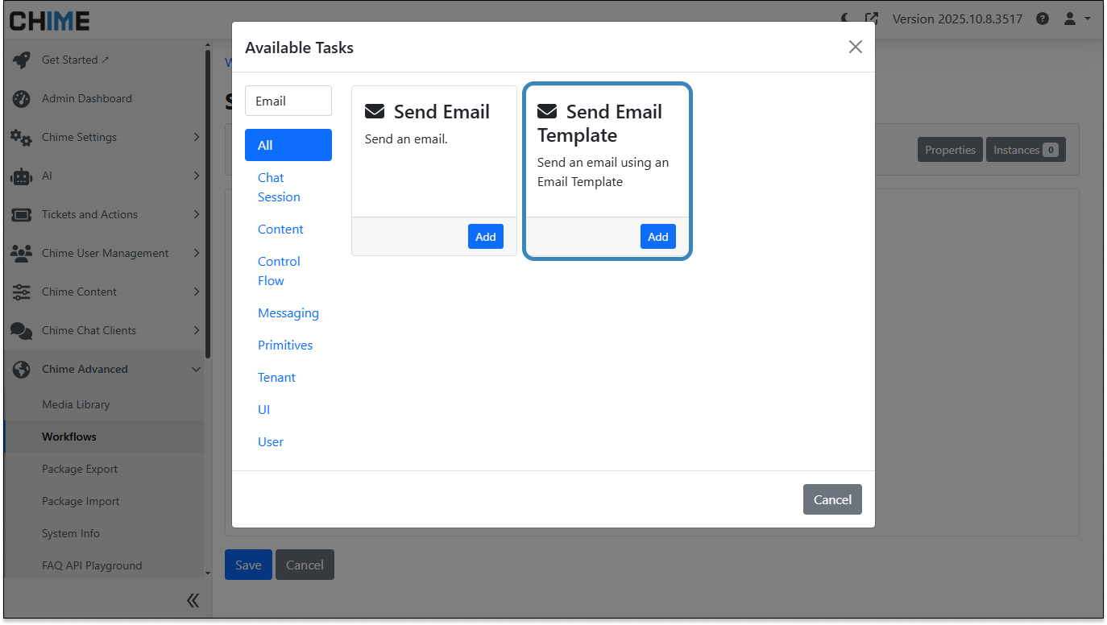This screenshot has height=625, width=1107.
Task: Open the pop-out external window icon
Action: (871, 19)
